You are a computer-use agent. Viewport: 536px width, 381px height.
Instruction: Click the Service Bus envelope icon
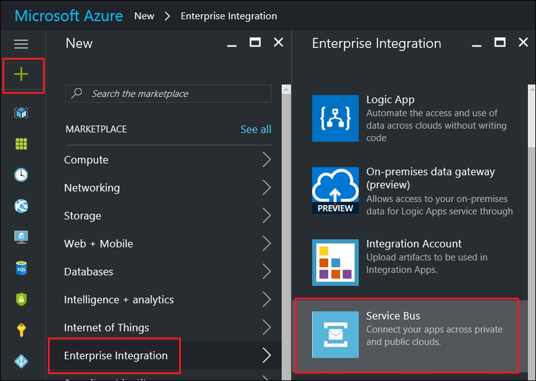[335, 334]
